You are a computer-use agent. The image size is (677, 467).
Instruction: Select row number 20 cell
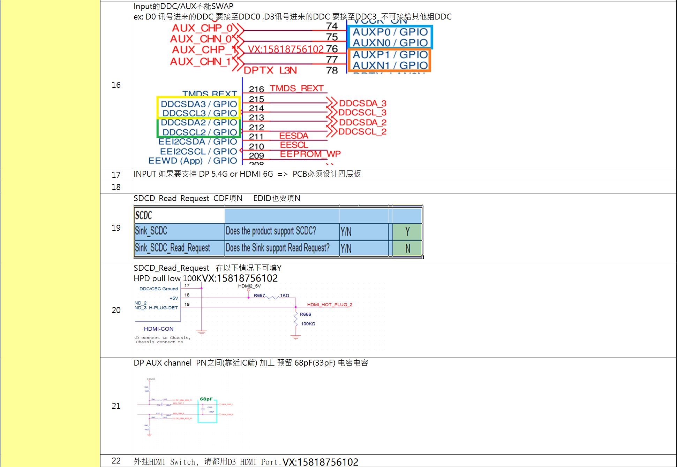point(116,310)
